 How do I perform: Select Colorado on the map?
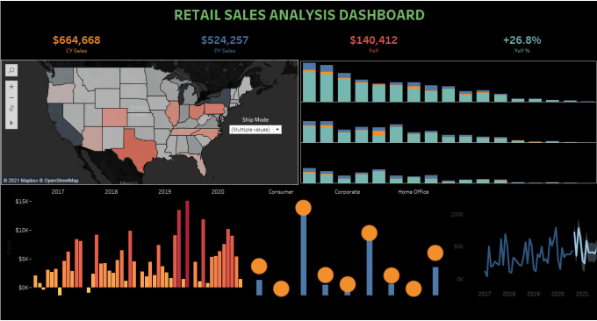pos(114,118)
